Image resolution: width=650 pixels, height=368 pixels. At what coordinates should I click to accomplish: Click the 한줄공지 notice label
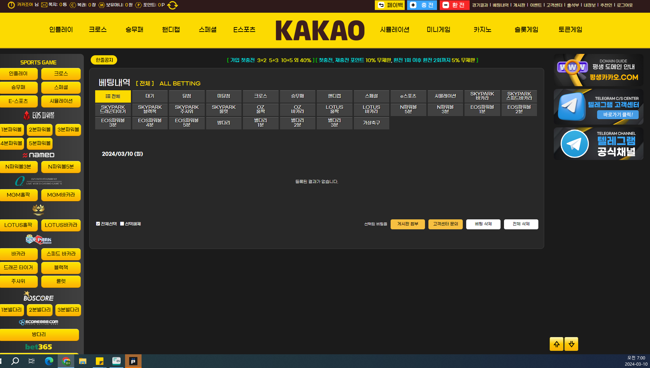[104, 60]
